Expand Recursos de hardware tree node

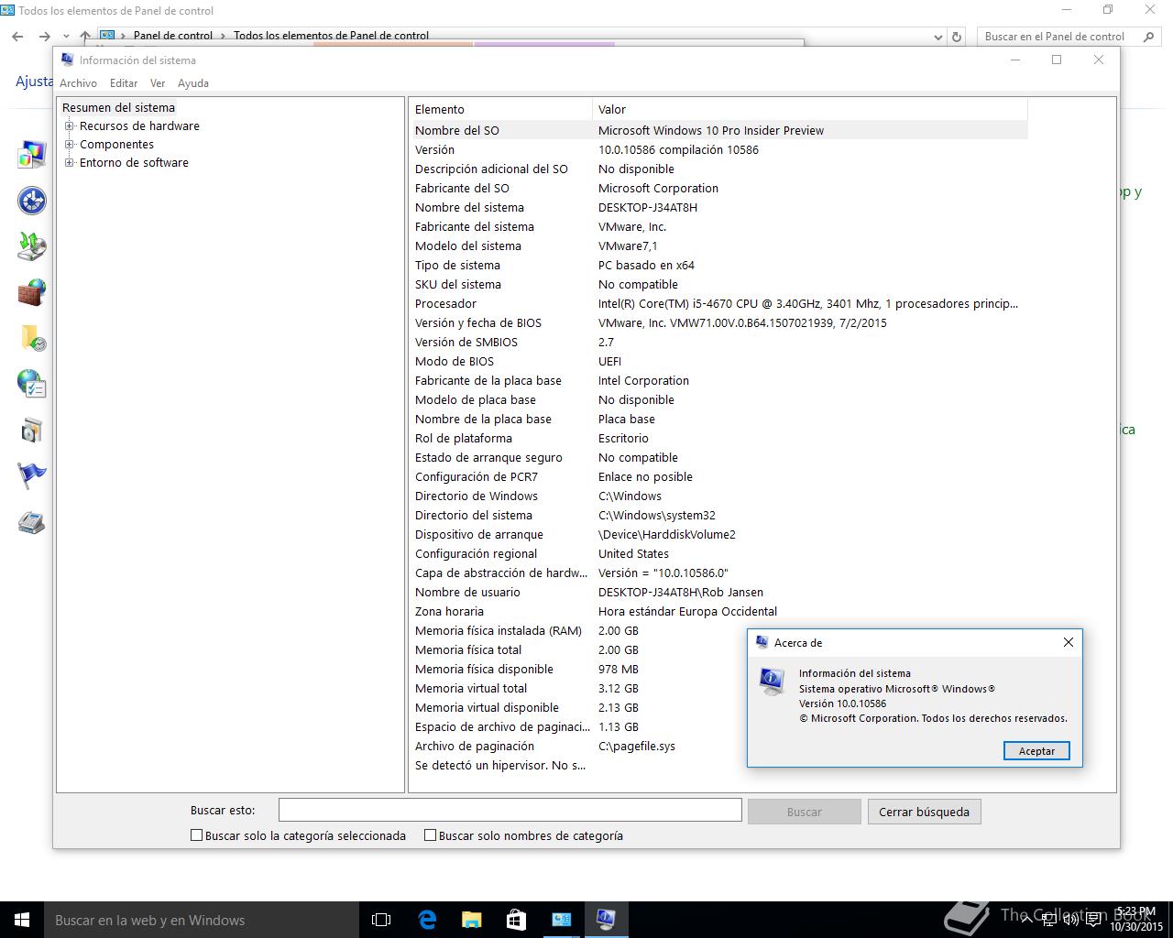coord(69,126)
